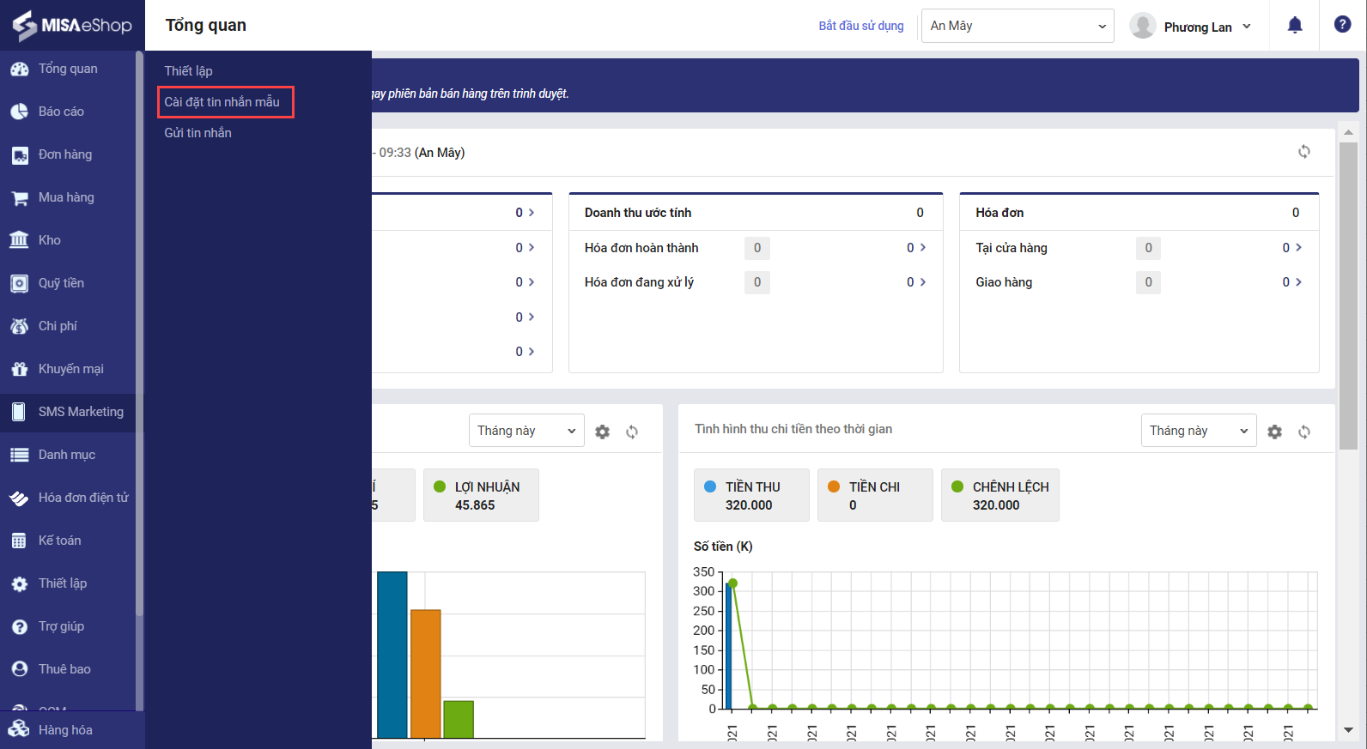Click the Kho warehouse icon
1367x749 pixels.
click(x=19, y=240)
